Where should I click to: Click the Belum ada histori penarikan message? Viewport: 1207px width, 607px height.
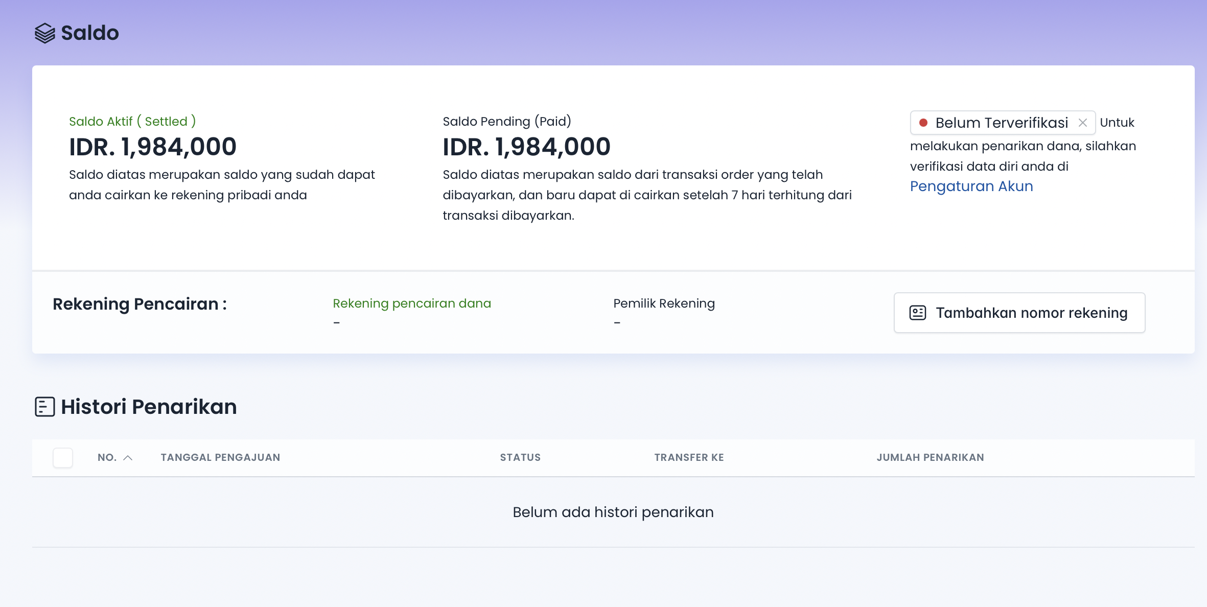point(613,512)
